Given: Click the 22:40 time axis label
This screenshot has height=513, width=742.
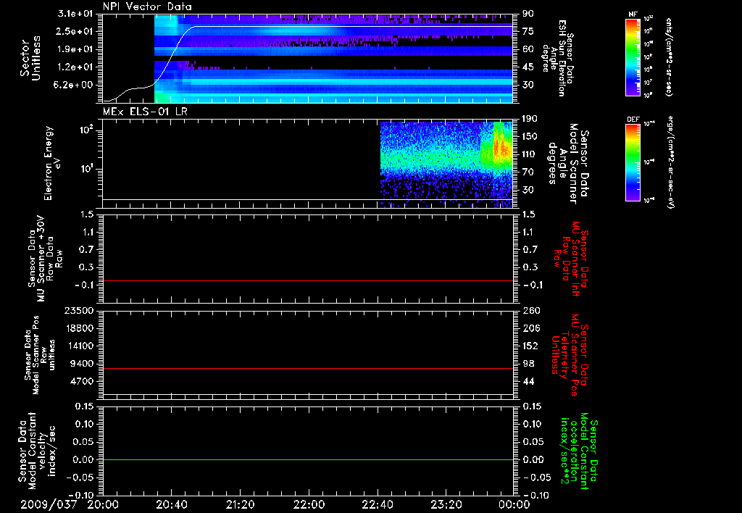Looking at the screenshot, I should [x=377, y=504].
